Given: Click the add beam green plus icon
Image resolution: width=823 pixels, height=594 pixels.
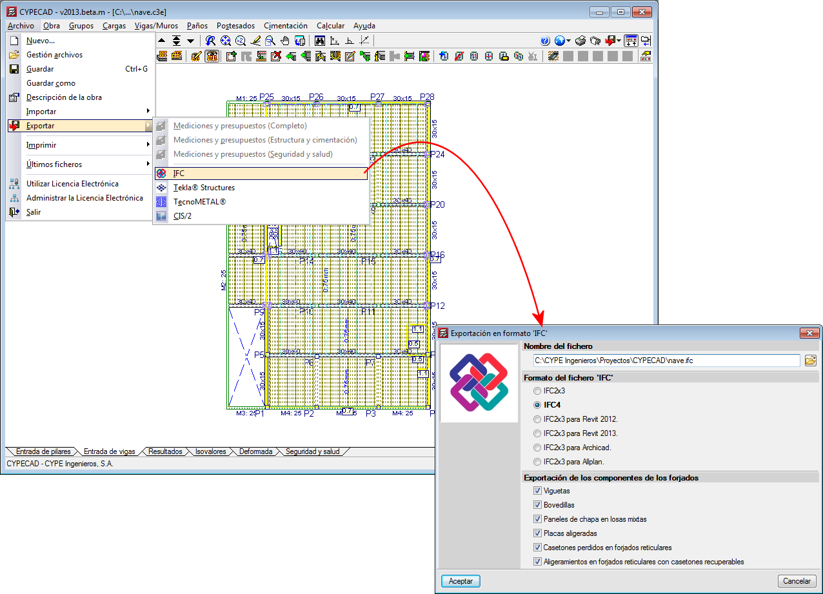Looking at the screenshot, I should pos(231,56).
